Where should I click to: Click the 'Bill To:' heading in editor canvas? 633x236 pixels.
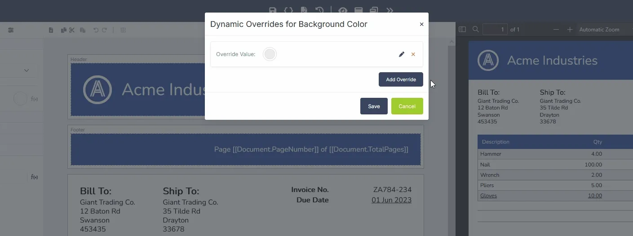click(x=96, y=191)
